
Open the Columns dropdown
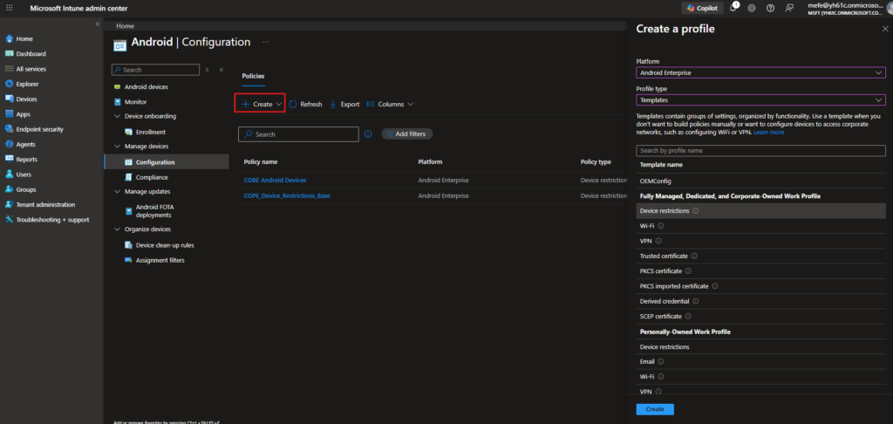coord(391,104)
